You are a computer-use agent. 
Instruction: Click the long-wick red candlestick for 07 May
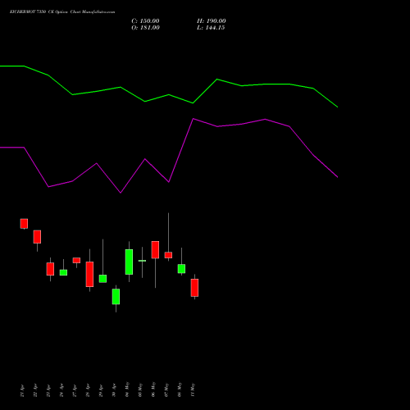[x=168, y=255]
